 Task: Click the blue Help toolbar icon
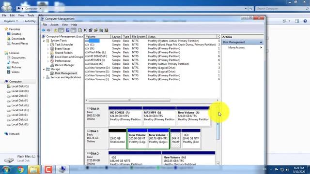pyautogui.click(x=68, y=30)
